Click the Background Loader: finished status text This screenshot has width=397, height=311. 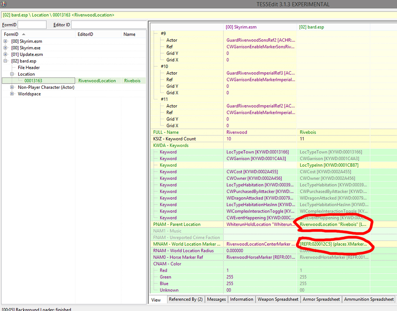(x=36, y=309)
